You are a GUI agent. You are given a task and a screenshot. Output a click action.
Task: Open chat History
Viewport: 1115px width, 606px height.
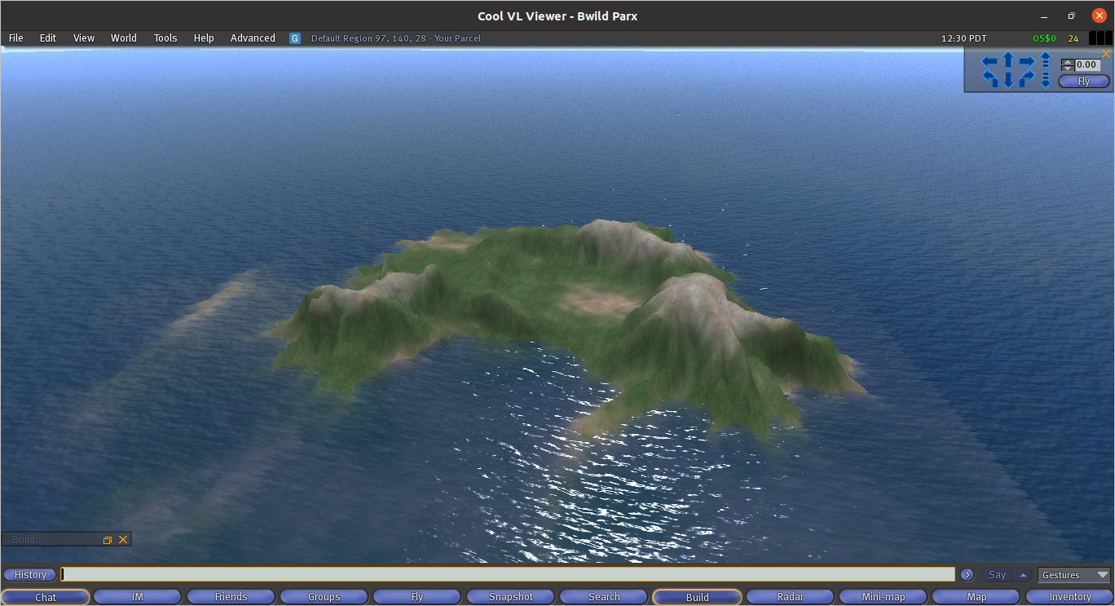click(30, 575)
